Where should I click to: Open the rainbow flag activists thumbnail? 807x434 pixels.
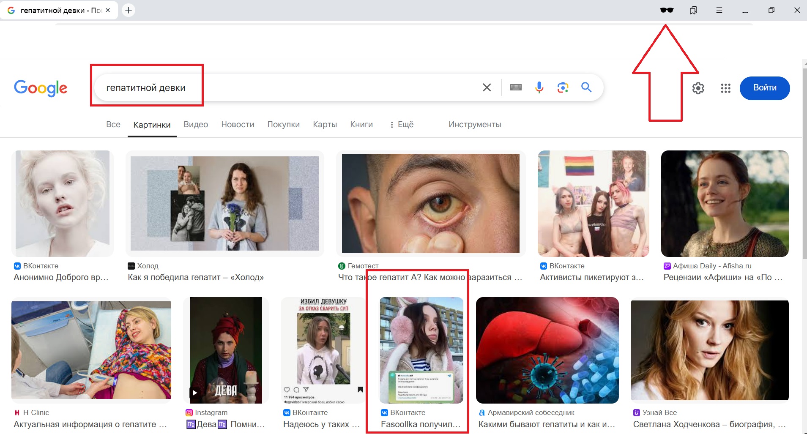[x=593, y=203]
